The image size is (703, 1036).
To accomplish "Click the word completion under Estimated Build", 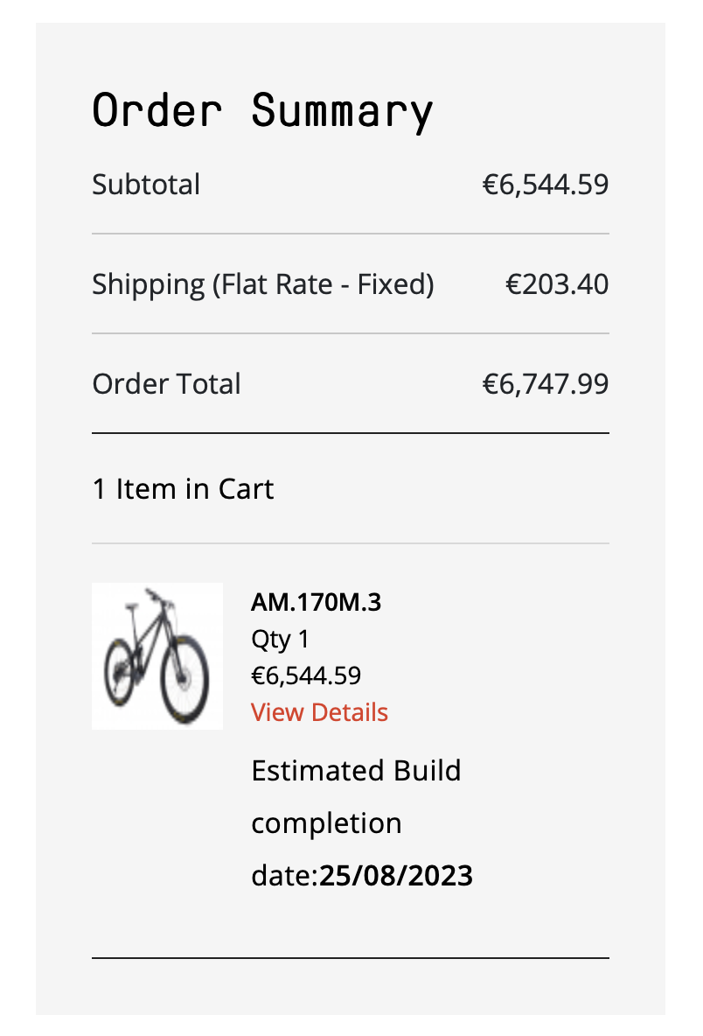I will [x=326, y=823].
